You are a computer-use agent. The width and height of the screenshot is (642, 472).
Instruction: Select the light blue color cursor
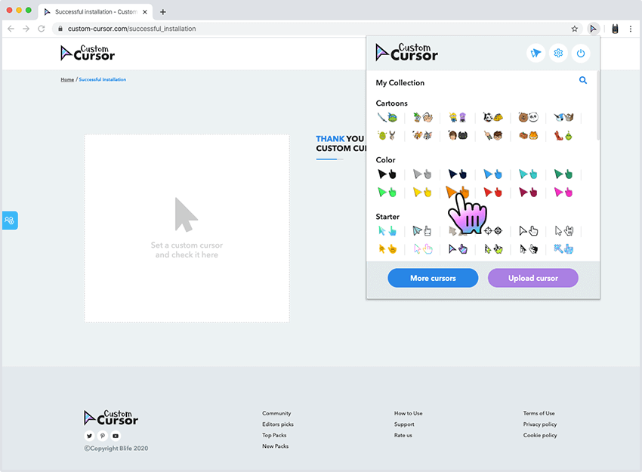[493, 174]
